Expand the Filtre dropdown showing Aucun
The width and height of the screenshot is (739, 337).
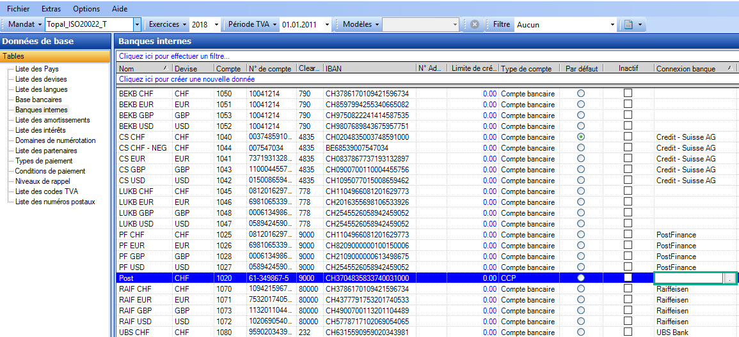point(612,25)
